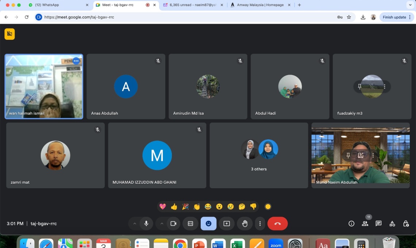This screenshot has height=248, width=416.
Task: Pin Mohd Naeim Abdullah's video tile
Action: (x=348, y=155)
